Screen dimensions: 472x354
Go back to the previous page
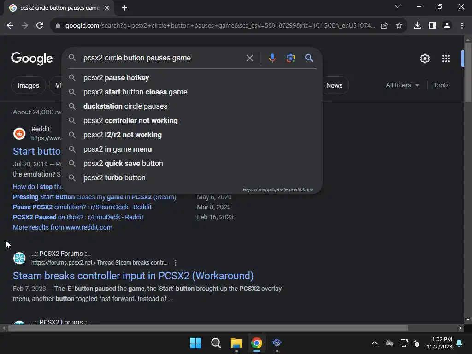(10, 26)
